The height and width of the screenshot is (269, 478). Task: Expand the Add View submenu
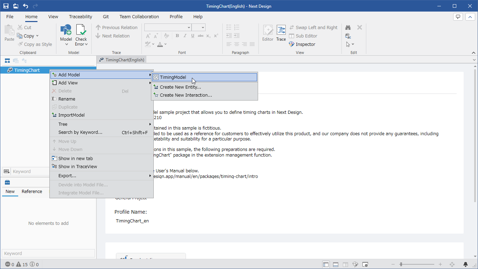[x=102, y=83]
